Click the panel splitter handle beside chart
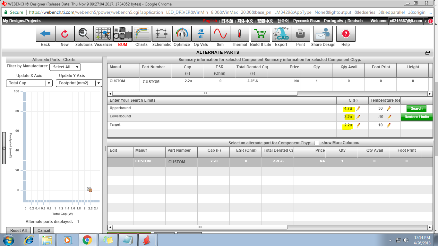 coord(104,148)
